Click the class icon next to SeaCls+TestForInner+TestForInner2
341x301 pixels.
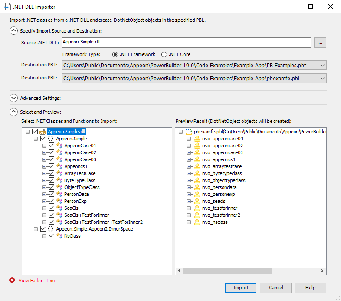(59, 222)
